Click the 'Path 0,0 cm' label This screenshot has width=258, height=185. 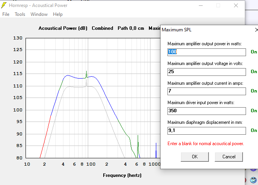coord(131,28)
